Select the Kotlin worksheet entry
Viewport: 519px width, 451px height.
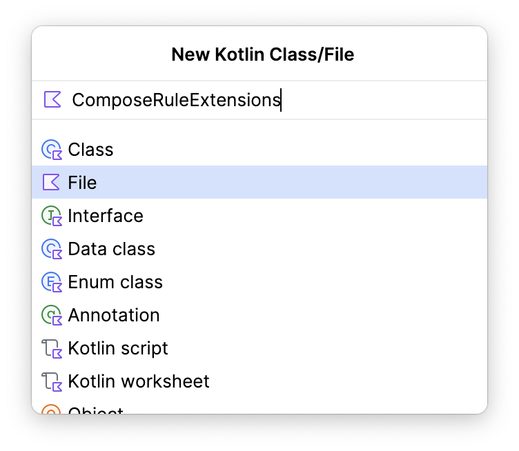139,381
